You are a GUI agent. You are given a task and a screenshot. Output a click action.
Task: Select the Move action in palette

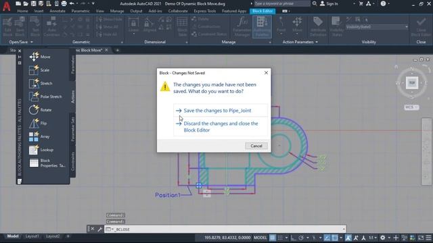click(40, 57)
